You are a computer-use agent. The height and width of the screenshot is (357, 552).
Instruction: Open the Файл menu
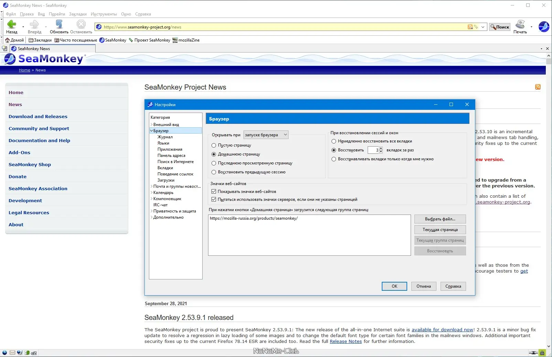point(11,14)
